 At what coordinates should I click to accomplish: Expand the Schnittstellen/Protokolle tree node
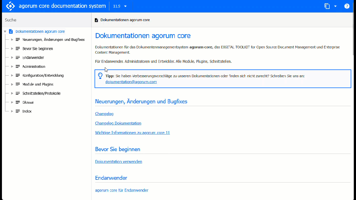pos(12,93)
